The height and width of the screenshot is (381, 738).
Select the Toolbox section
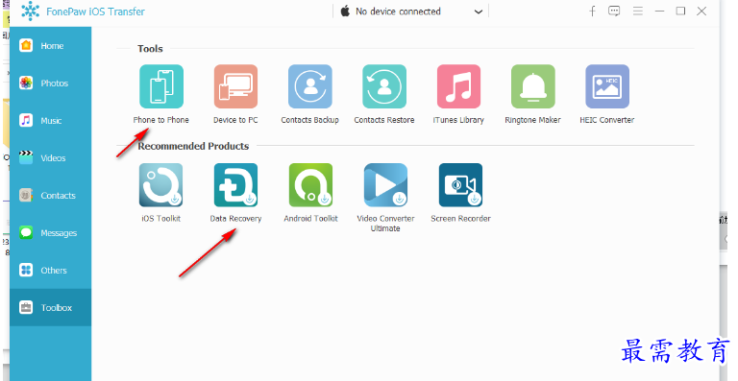click(x=50, y=308)
